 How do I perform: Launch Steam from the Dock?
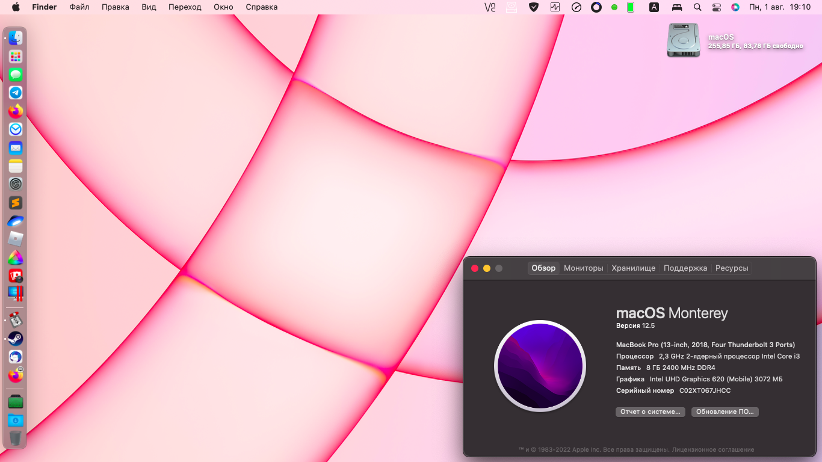coord(16,339)
